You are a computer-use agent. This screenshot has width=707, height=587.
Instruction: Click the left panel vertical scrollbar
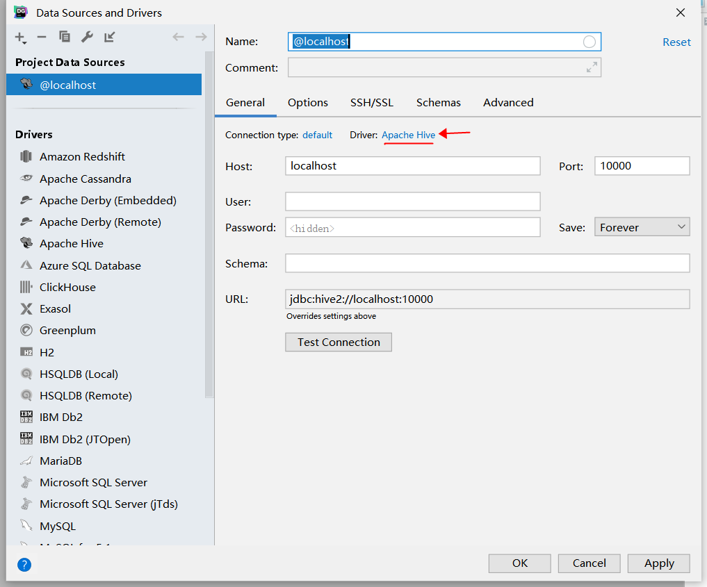tap(209, 225)
